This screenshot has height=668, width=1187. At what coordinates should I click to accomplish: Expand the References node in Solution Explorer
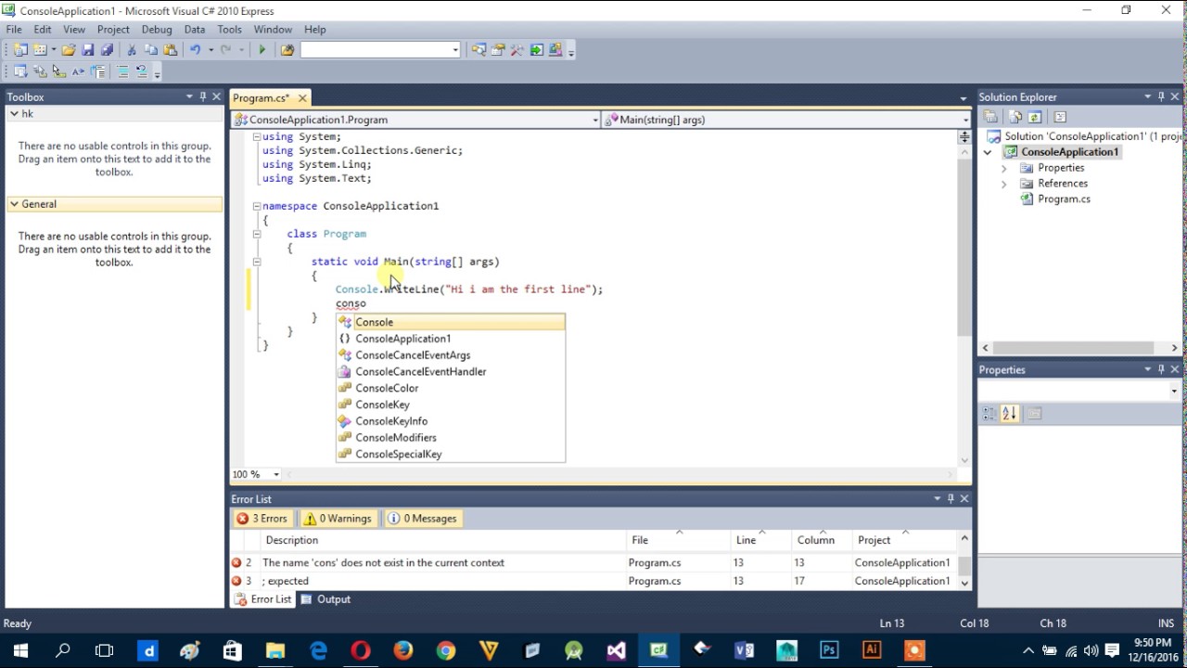pyautogui.click(x=1003, y=184)
